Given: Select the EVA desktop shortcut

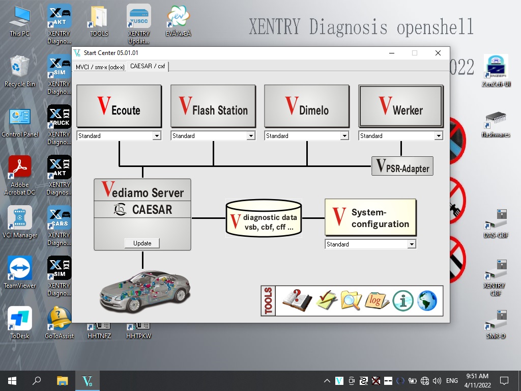Looking at the screenshot, I should [x=179, y=21].
